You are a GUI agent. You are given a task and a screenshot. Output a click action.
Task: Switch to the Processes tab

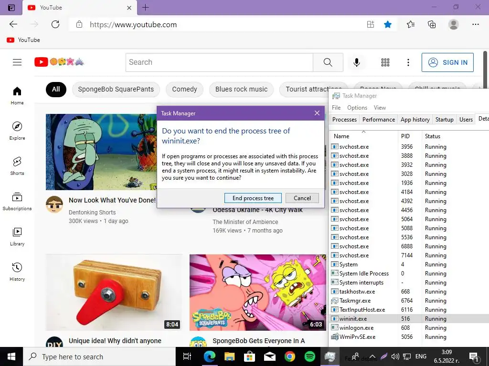(344, 120)
